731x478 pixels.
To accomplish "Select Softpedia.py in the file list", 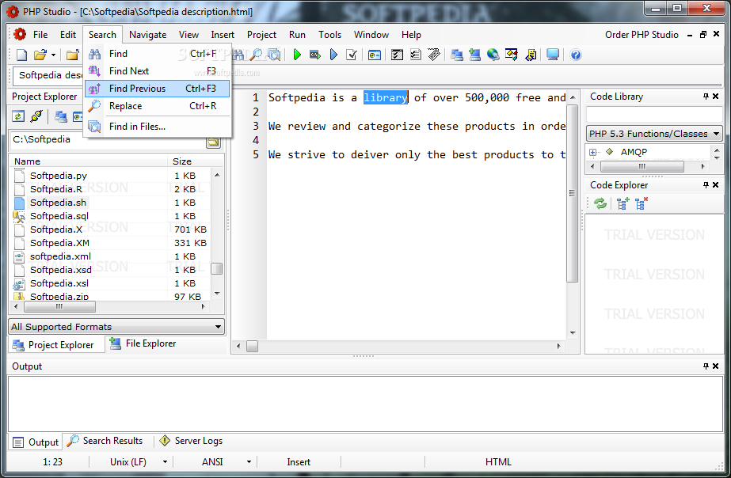I will click(x=59, y=176).
